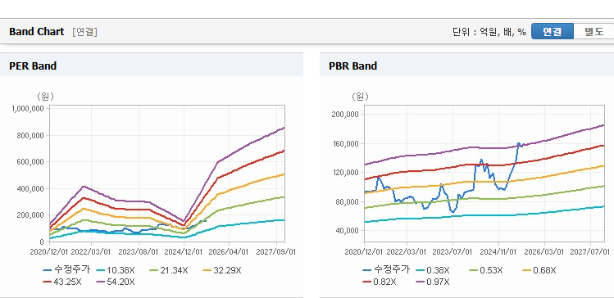
Task: Toggle 수정주가 legend in PBR Band
Action: click(386, 270)
